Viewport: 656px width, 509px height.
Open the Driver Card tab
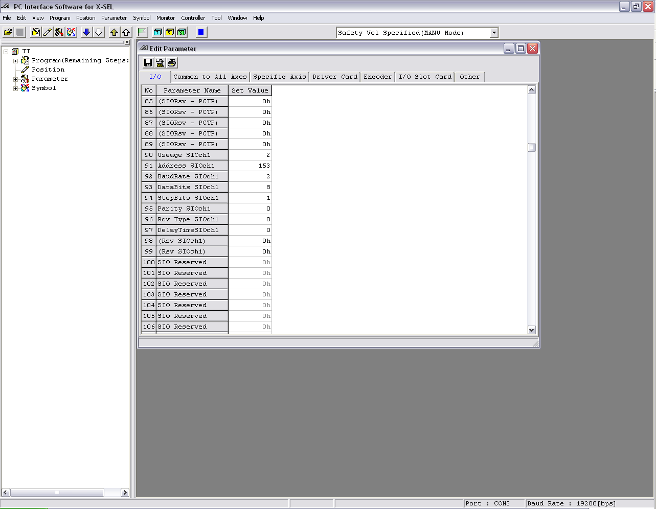pos(335,77)
